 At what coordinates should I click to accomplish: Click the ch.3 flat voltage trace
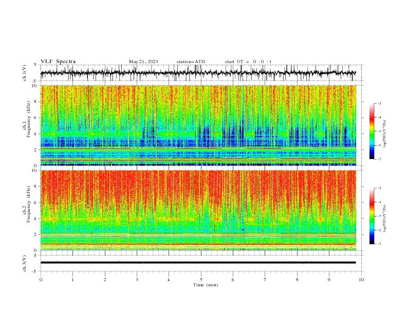[198, 263]
